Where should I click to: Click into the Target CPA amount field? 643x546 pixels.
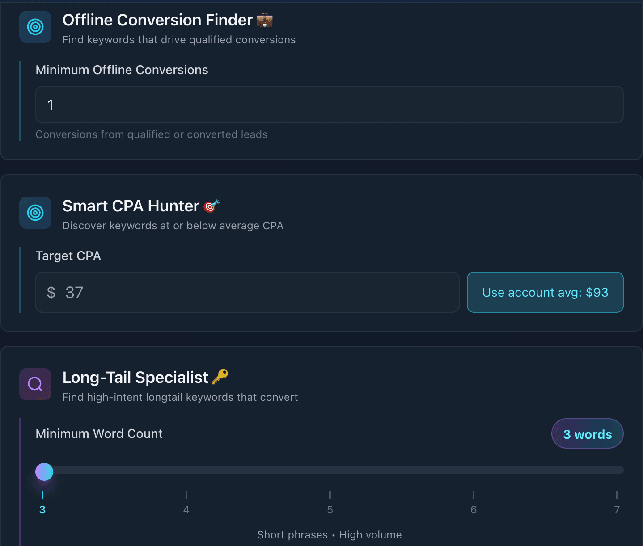(259, 293)
